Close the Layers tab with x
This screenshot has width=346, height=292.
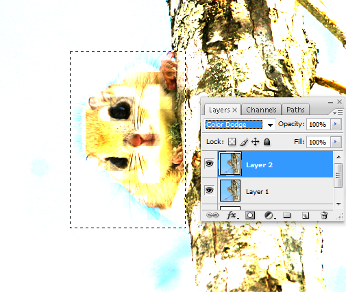234,110
